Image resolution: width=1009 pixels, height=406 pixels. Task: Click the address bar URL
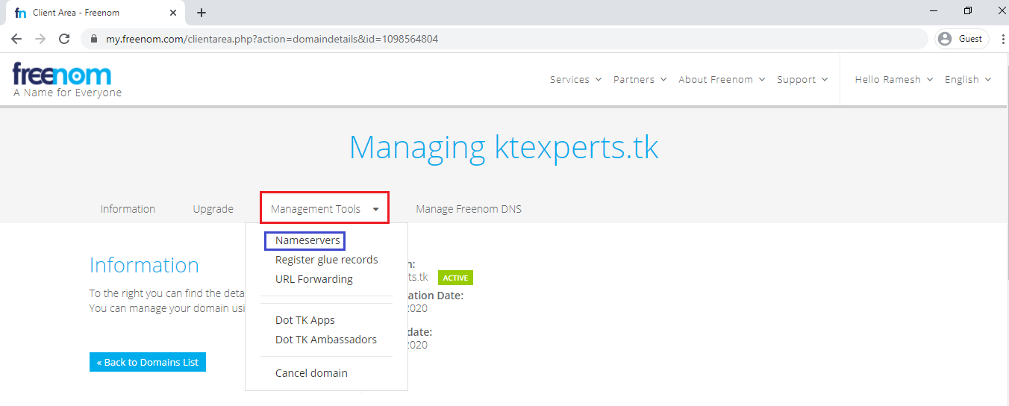pos(272,39)
